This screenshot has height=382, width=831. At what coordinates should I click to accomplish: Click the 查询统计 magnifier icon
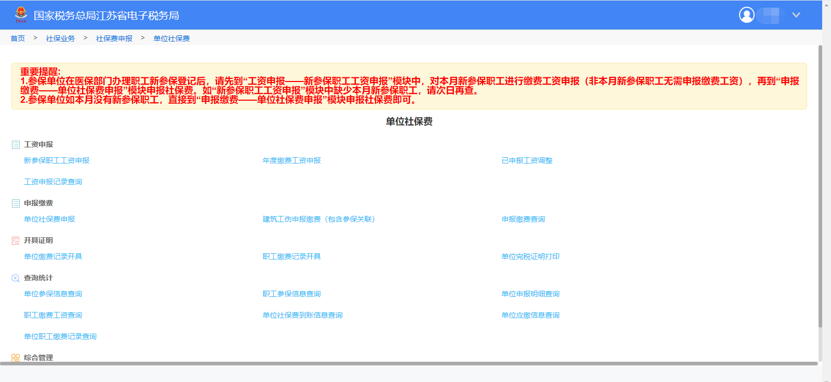point(16,278)
